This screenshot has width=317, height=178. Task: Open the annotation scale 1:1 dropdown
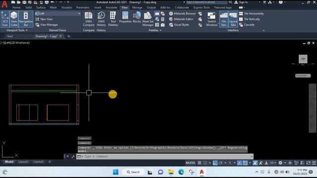click(273, 163)
